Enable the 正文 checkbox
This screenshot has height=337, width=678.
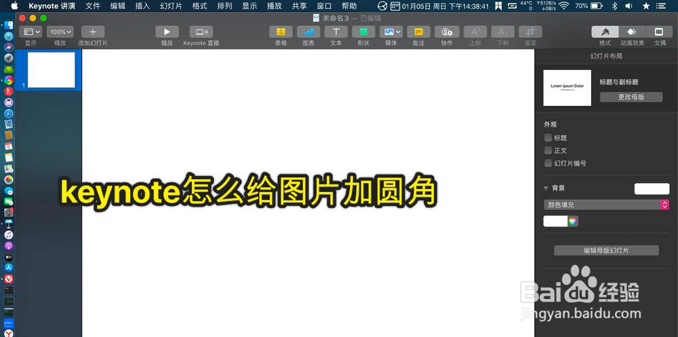coord(548,151)
